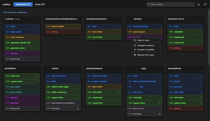The image size is (210, 121).
Task: Click the refresh icon in top bar
Action: point(205,4)
